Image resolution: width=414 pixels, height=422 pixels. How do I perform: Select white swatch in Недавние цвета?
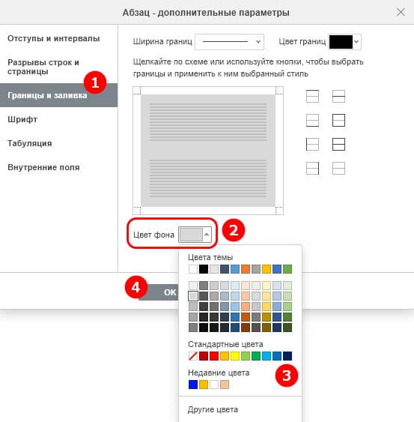click(x=214, y=385)
